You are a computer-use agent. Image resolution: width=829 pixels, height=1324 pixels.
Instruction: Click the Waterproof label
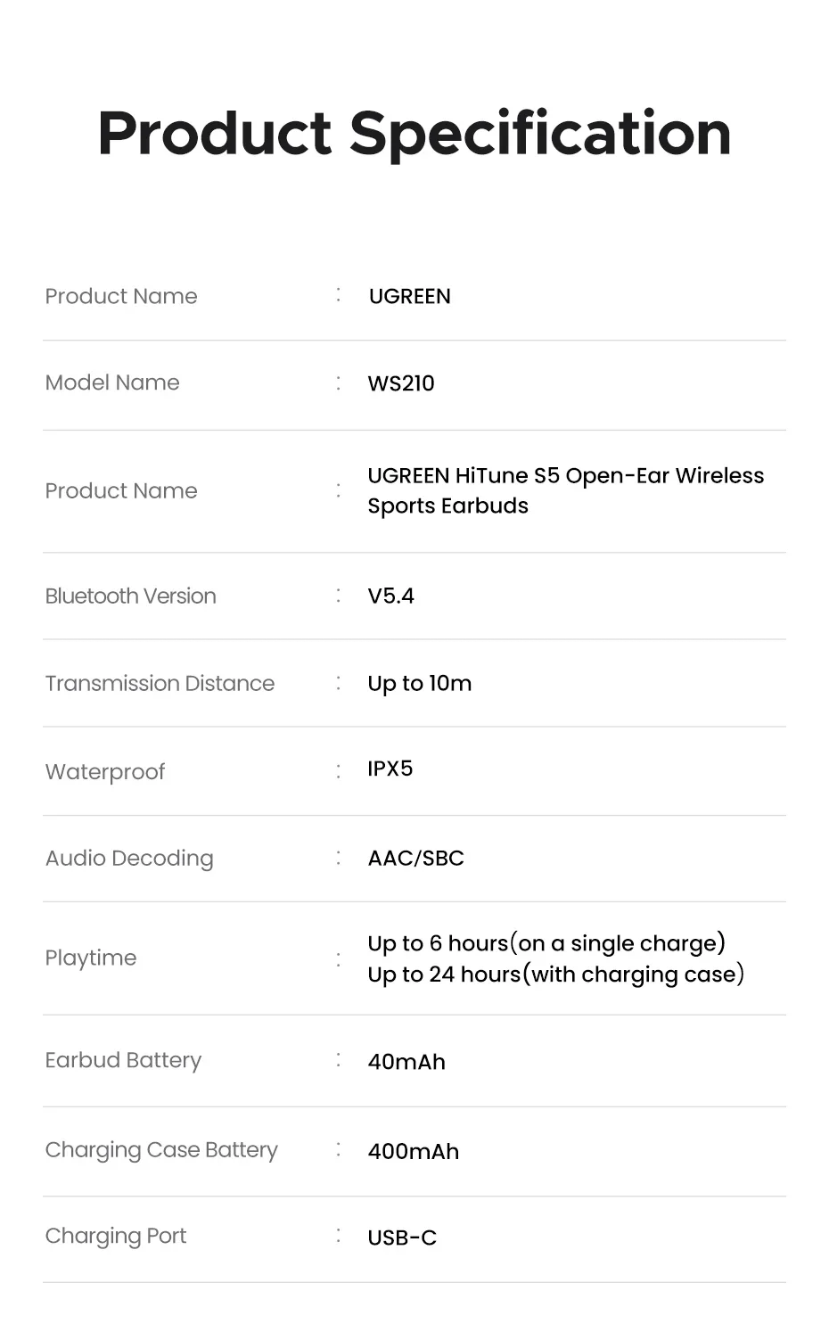(x=105, y=771)
